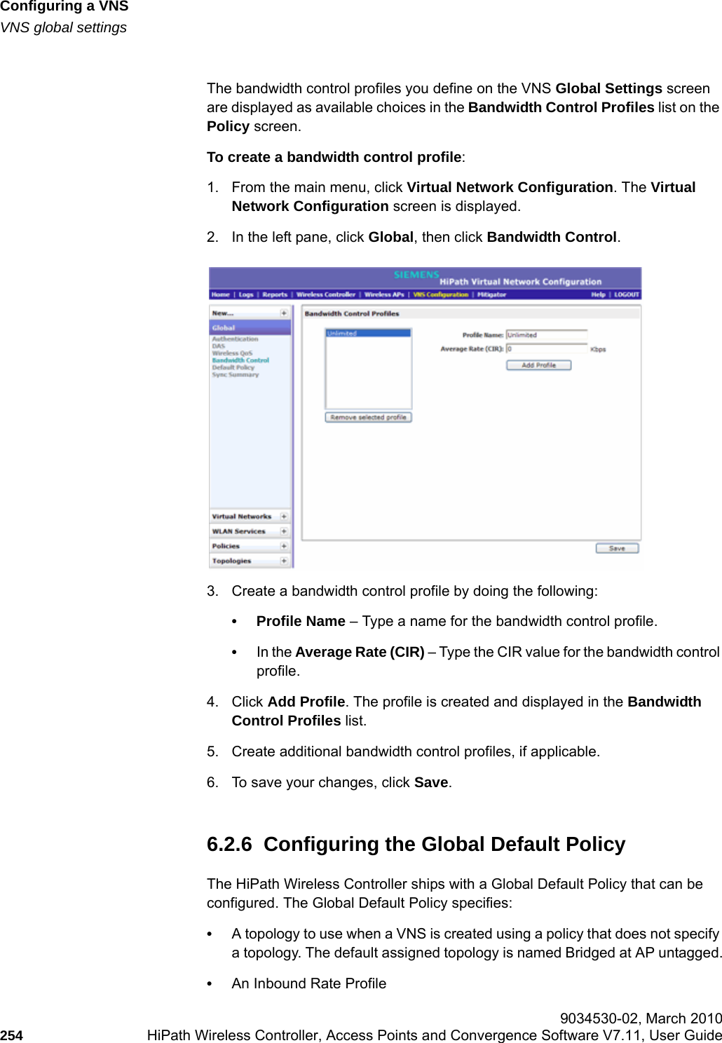This screenshot has height=1043, width=722.
Task: Open the Help link
Action: tap(597, 295)
